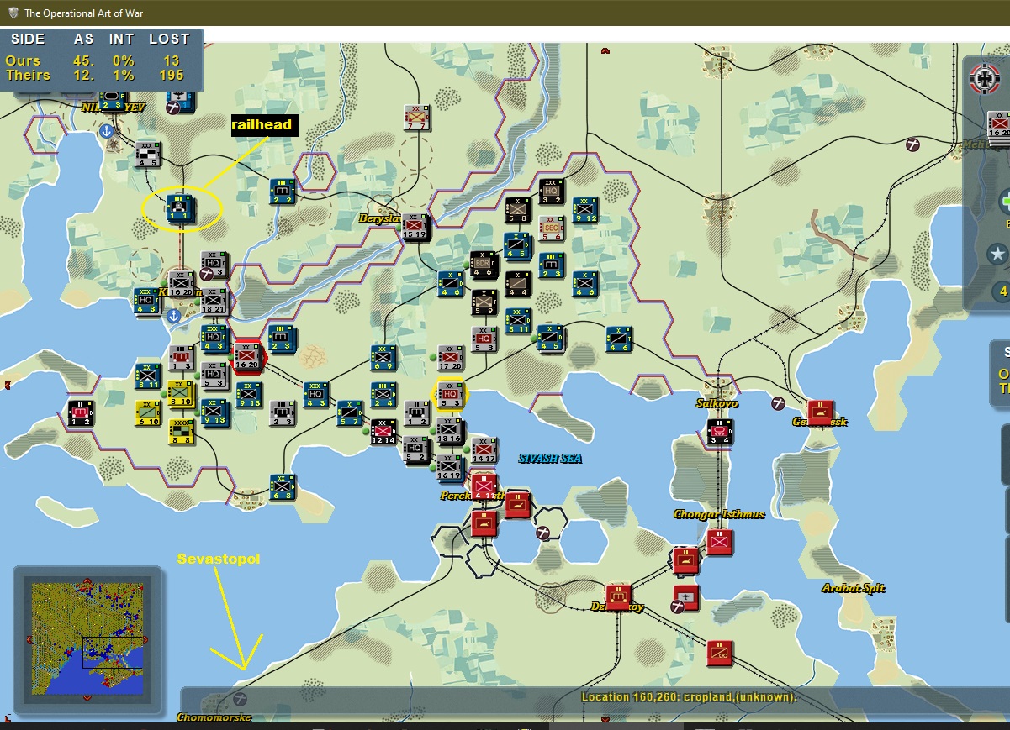Select the blue XX 9-12 division
The width and height of the screenshot is (1010, 730).
[584, 210]
